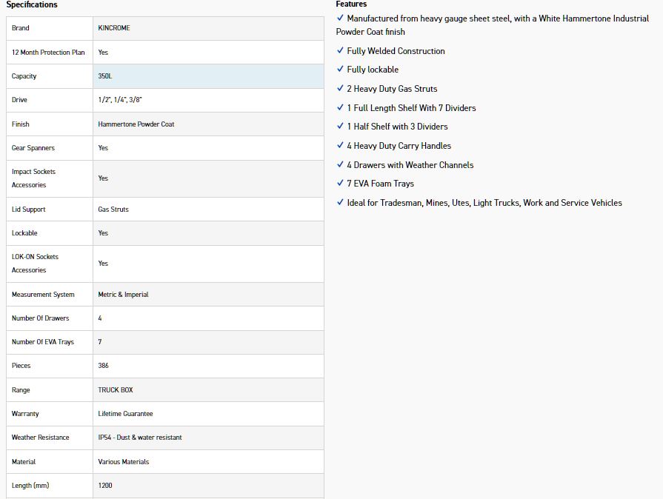Click the checkmark next to 1 Half Shelf
The image size is (663, 499).
tap(340, 126)
